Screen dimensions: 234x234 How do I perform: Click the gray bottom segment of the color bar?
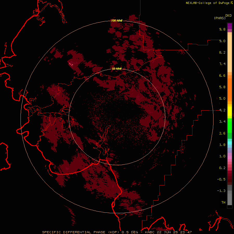pos(230,199)
